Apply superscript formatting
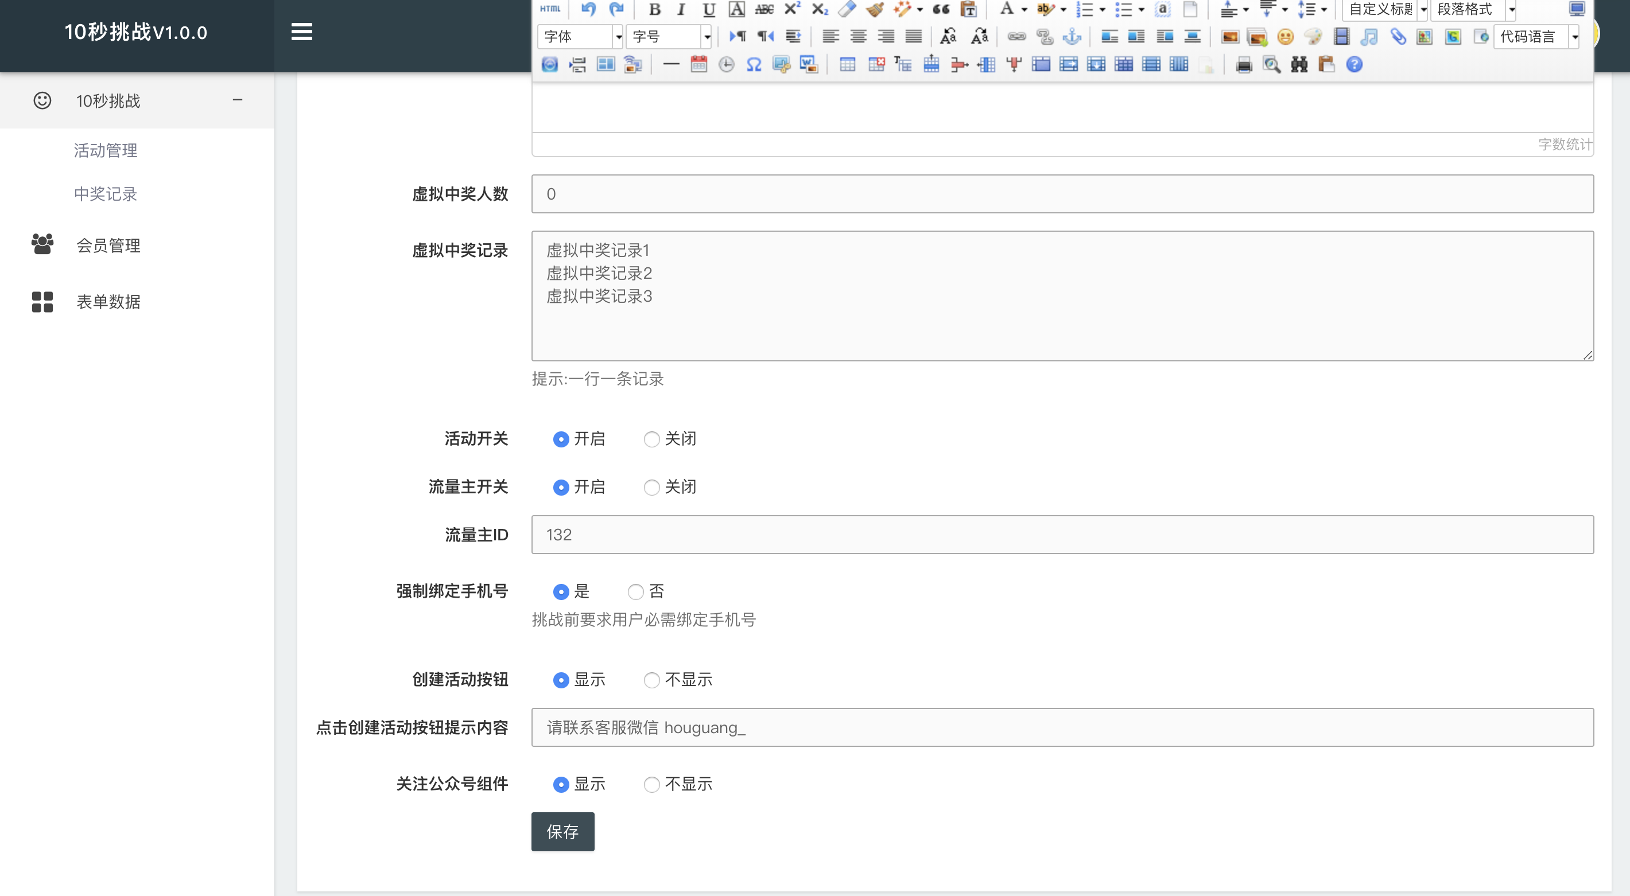The height and width of the screenshot is (896, 1630). point(791,9)
